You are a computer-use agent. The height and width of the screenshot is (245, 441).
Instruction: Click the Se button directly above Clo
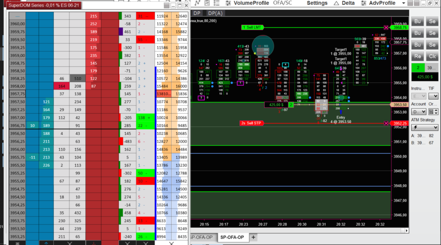432,45
